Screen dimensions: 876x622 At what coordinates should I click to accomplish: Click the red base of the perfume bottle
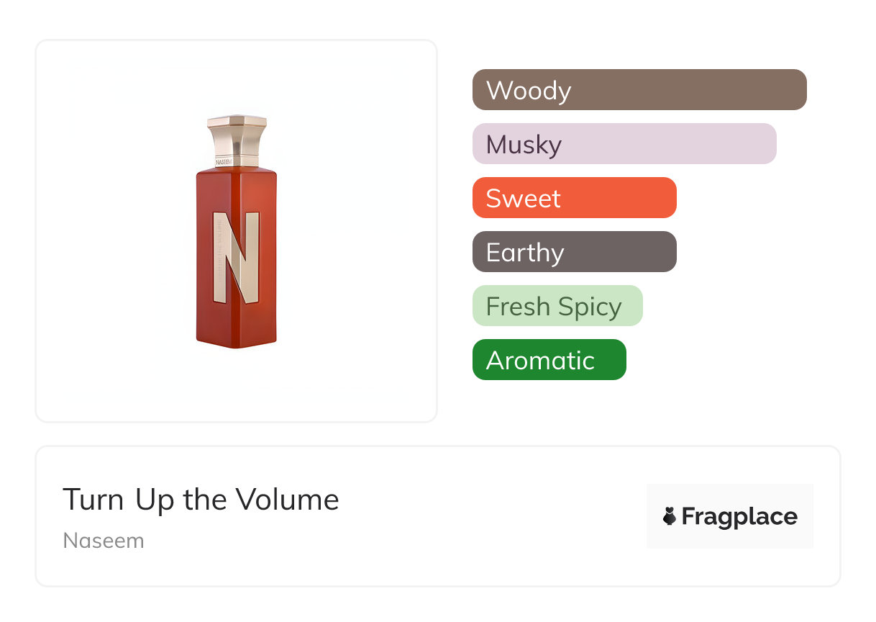coord(236,333)
